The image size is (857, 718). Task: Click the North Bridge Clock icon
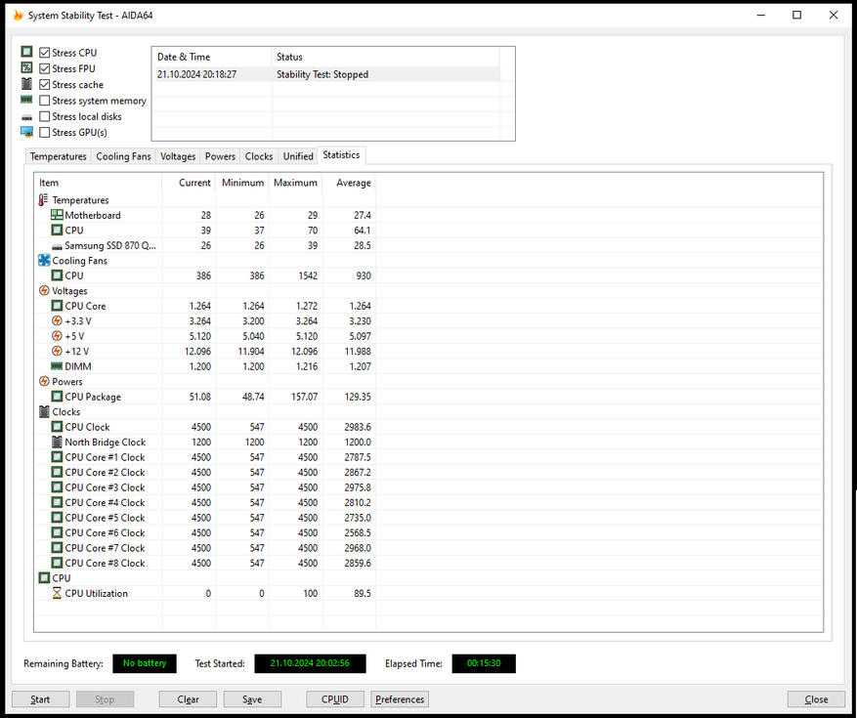[x=57, y=443]
